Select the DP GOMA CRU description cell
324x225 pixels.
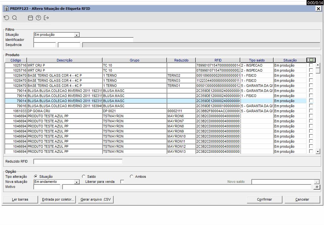click(x=64, y=111)
